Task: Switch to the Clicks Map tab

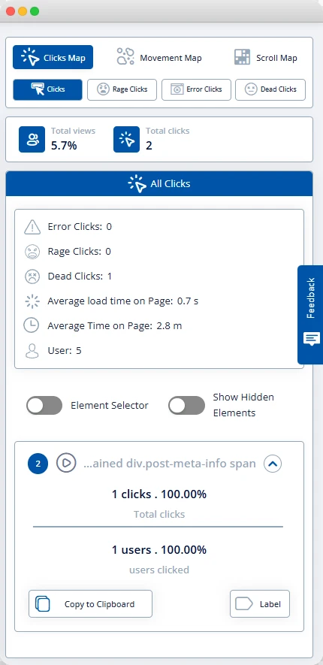Action: click(x=53, y=57)
